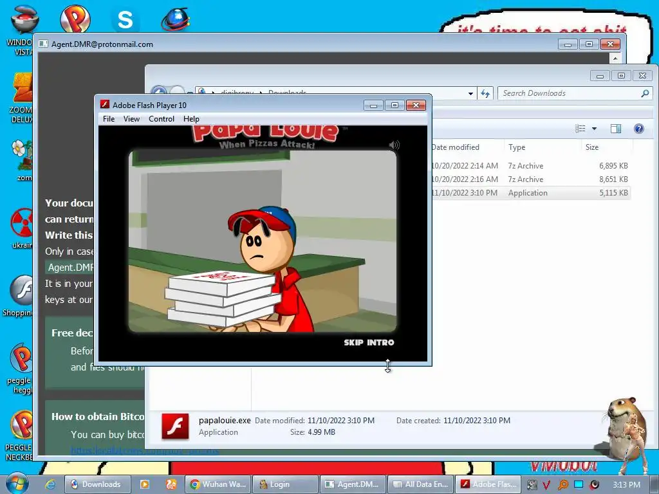659x494 pixels.
Task: Expand the address bar history dropdown
Action: 470,94
